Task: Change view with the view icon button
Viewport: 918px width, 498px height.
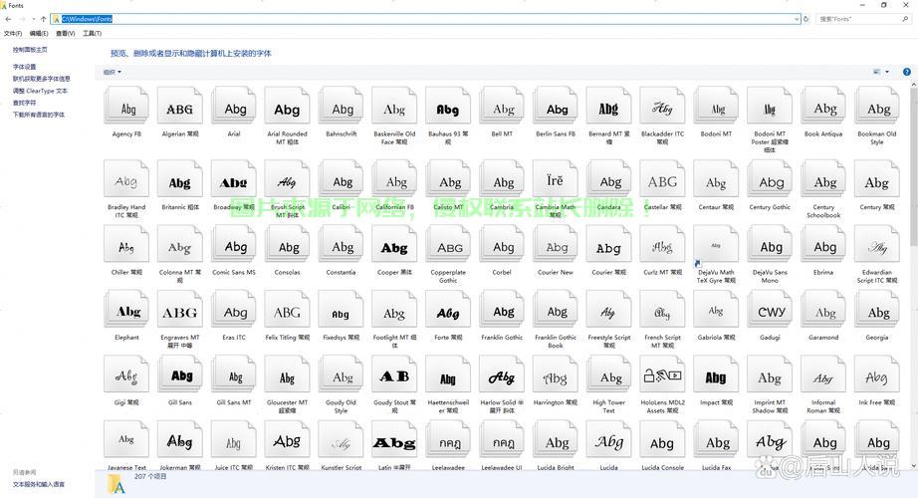Action: (x=877, y=72)
